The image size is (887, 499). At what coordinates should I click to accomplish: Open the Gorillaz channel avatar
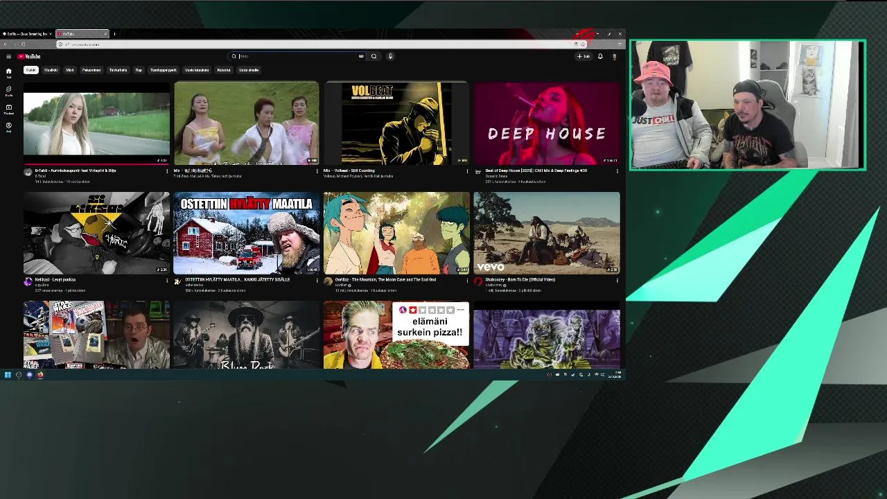tap(328, 281)
